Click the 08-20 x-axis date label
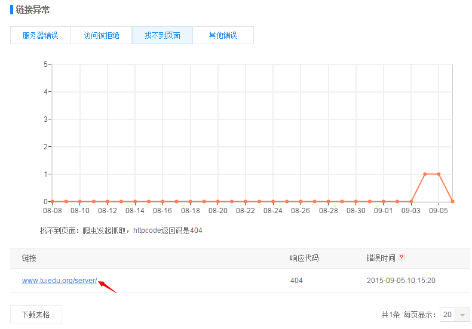This screenshot has width=472, height=329. [218, 211]
